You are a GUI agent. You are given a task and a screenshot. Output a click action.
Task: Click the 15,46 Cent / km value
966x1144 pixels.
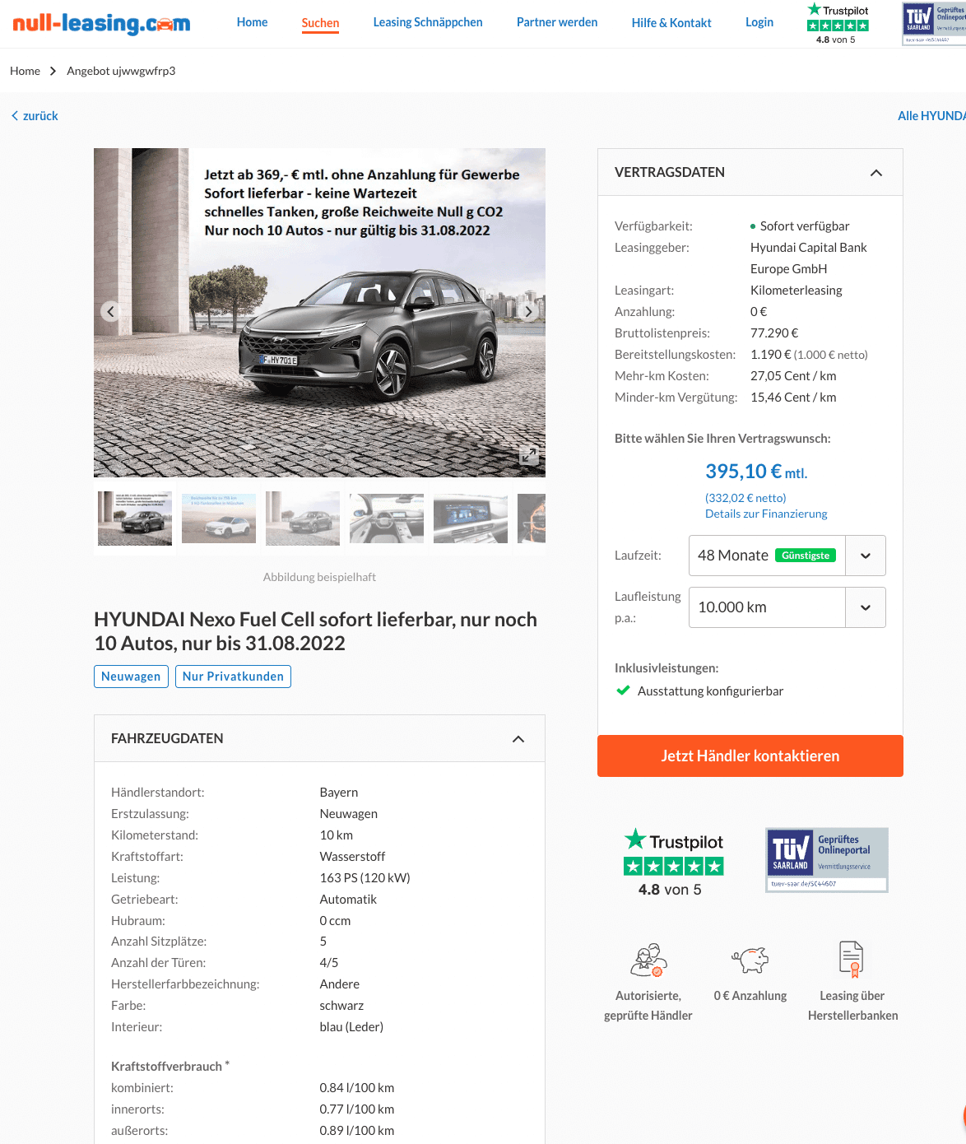pos(793,398)
